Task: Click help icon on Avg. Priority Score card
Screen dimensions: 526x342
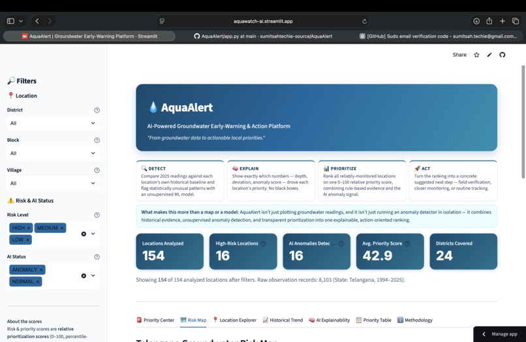Action: pos(407,243)
